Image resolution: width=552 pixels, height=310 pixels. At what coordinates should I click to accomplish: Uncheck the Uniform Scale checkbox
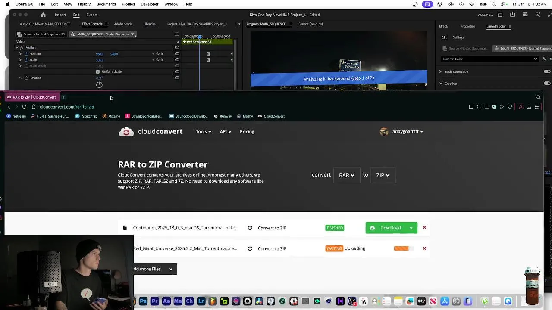(97, 72)
